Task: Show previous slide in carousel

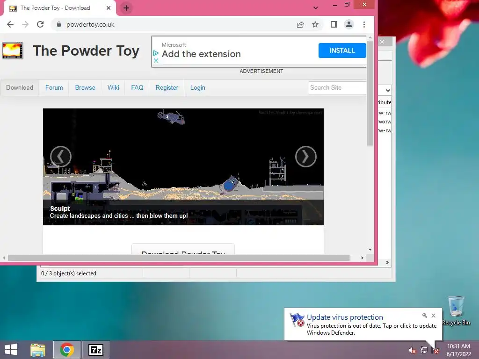Action: click(x=61, y=157)
